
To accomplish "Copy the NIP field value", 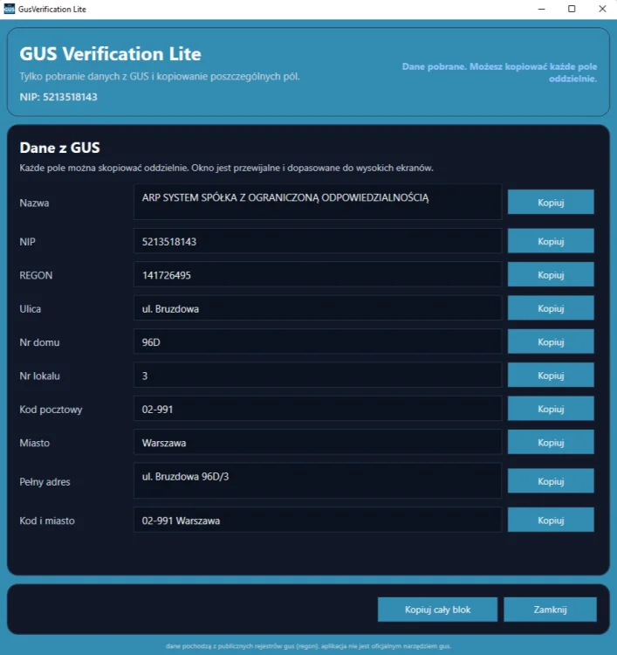I will [551, 241].
